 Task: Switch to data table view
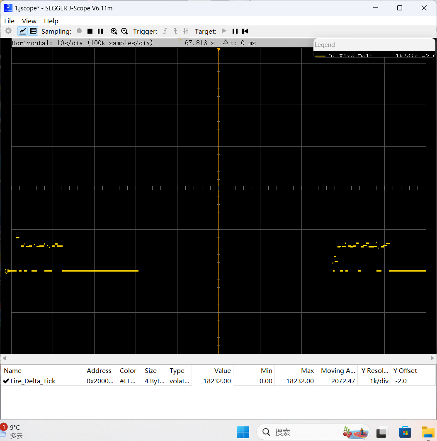33,31
